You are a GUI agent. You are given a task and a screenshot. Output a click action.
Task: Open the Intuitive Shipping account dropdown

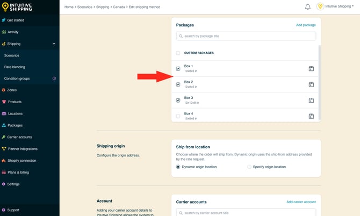click(340, 6)
